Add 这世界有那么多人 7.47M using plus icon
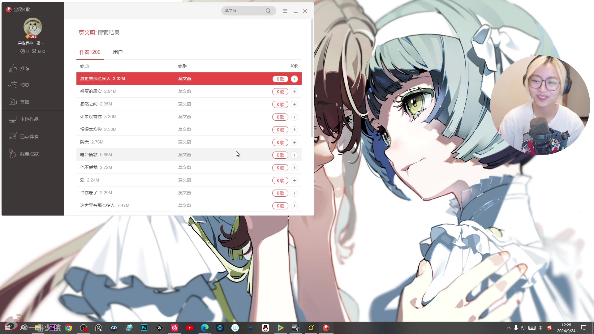Image resolution: width=594 pixels, height=334 pixels. point(294,206)
